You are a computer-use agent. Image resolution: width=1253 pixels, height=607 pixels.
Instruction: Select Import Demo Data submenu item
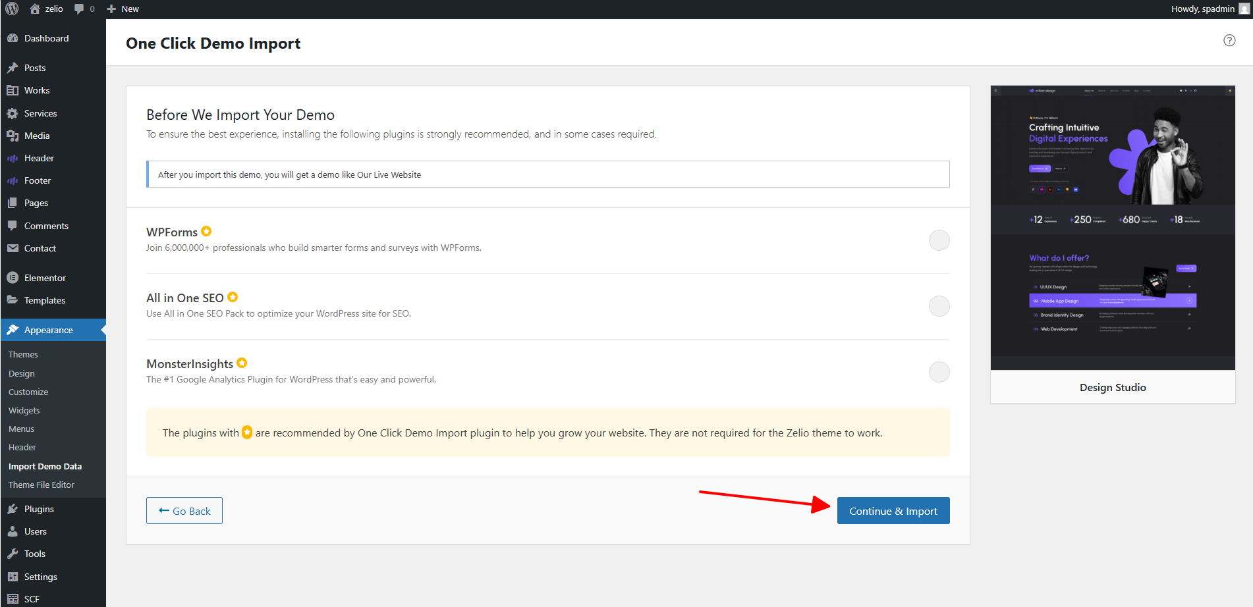45,466
